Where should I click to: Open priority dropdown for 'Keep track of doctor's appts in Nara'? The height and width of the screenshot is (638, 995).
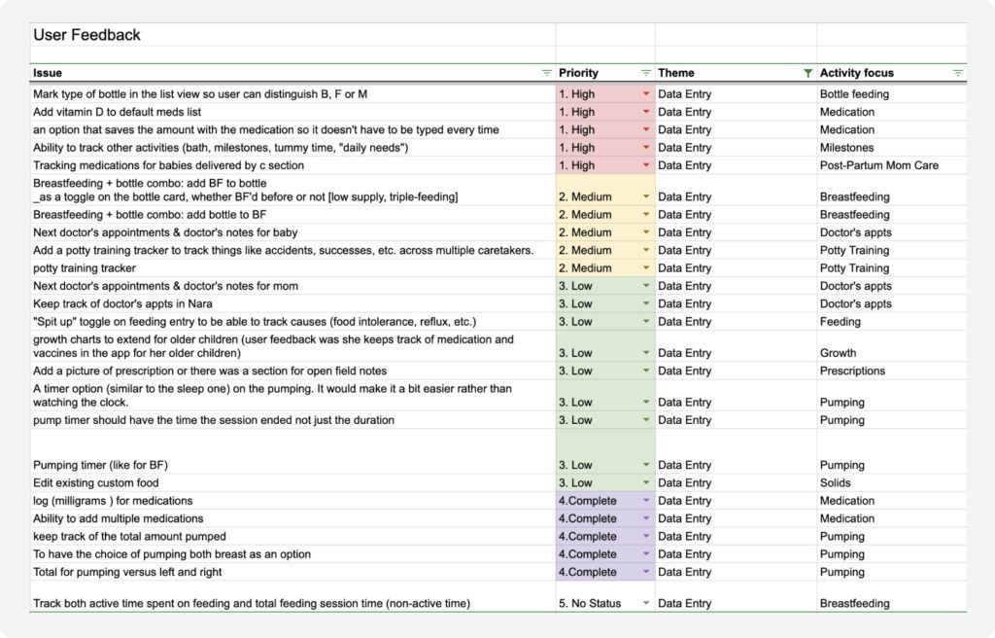pos(646,303)
